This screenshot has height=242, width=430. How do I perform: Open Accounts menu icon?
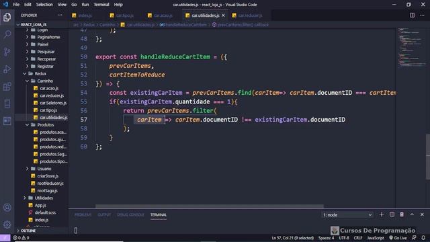click(7, 208)
